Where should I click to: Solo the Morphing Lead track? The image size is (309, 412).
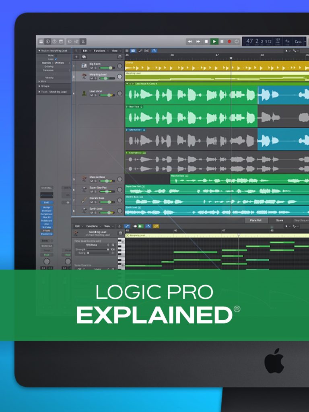click(95, 78)
